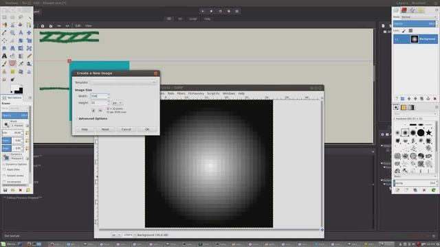Toggle portrait orientation in Create a New Image
The height and width of the screenshot is (247, 440).
click(93, 110)
